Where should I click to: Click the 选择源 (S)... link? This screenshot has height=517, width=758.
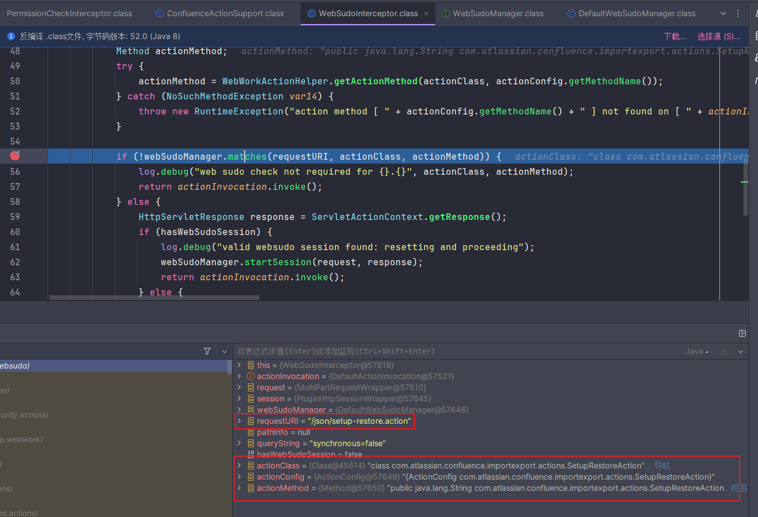[x=719, y=36]
